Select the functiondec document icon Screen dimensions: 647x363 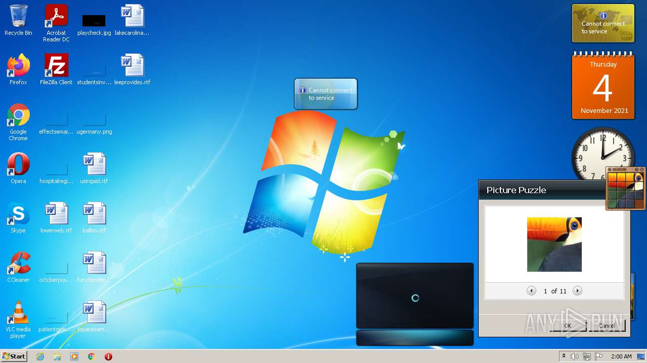click(94, 267)
